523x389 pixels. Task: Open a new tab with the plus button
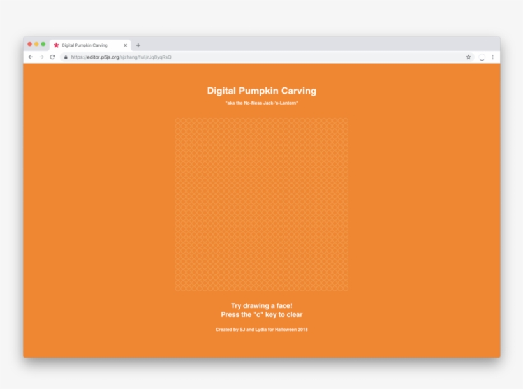coord(138,45)
